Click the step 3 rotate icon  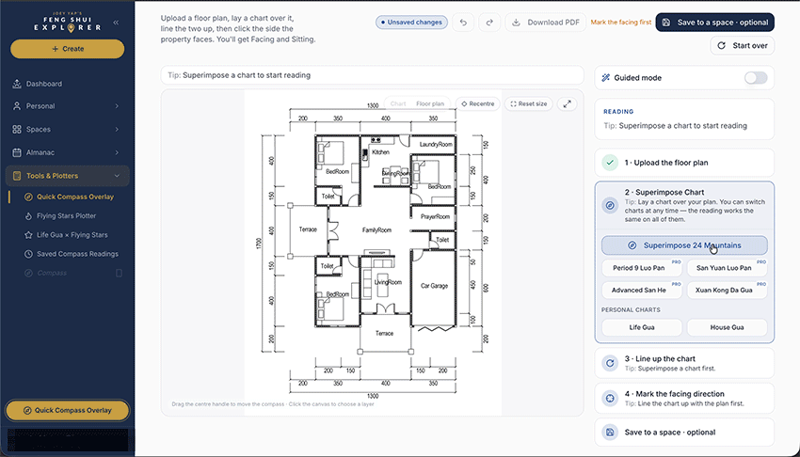[610, 363]
